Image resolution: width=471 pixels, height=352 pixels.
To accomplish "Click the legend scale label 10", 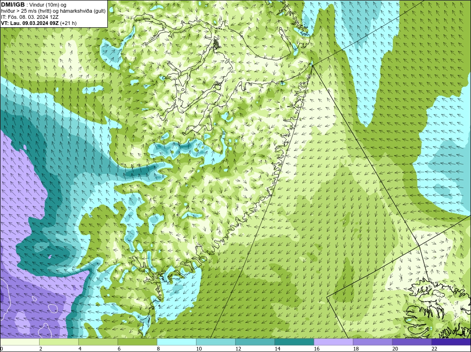I will pyautogui.click(x=199, y=349).
